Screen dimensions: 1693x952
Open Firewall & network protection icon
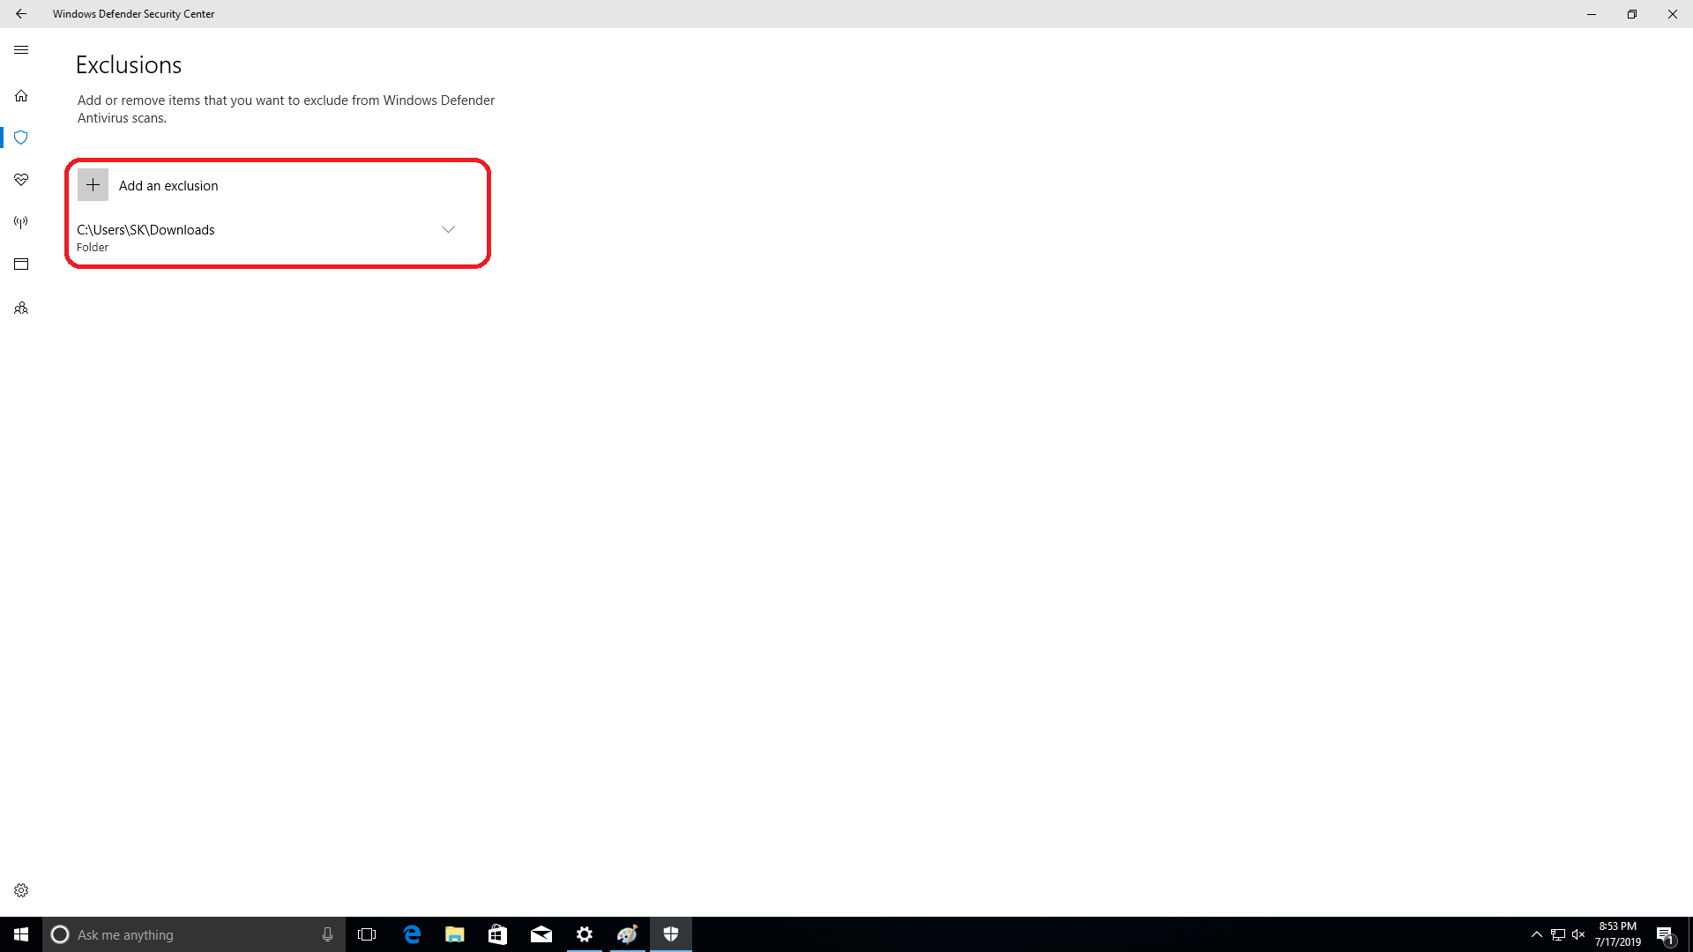(21, 222)
